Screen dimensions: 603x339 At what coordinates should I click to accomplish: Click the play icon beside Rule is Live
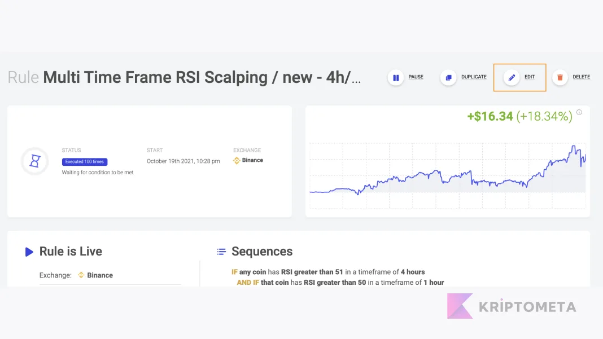coord(29,252)
